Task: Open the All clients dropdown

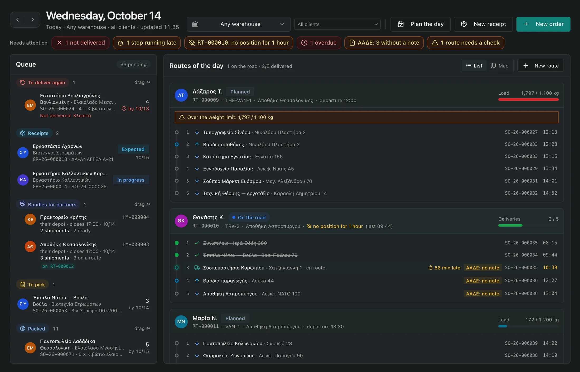Action: click(x=337, y=24)
